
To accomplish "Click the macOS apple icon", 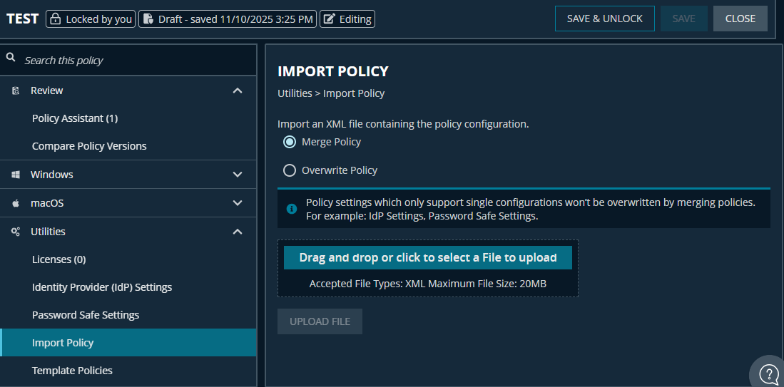I will (16, 203).
